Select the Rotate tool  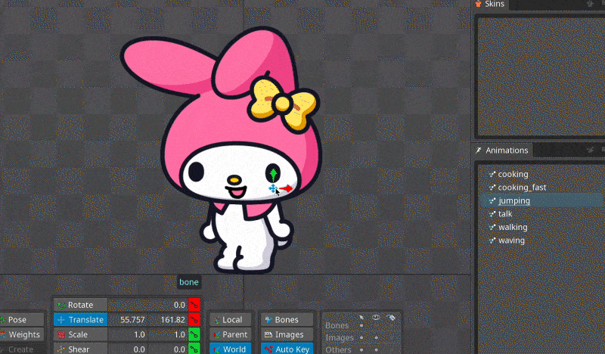80,305
